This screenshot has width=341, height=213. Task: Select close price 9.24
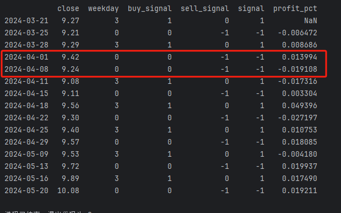pos(71,70)
